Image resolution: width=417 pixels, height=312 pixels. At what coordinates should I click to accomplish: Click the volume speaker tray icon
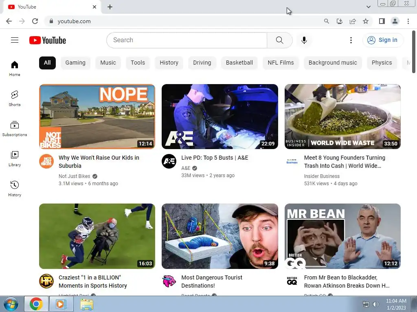point(375,304)
